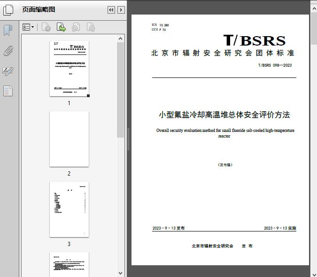Image resolution: width=317 pixels, height=277 pixels.
Task: Click the document scrollbar thumb
Action: (314, 28)
